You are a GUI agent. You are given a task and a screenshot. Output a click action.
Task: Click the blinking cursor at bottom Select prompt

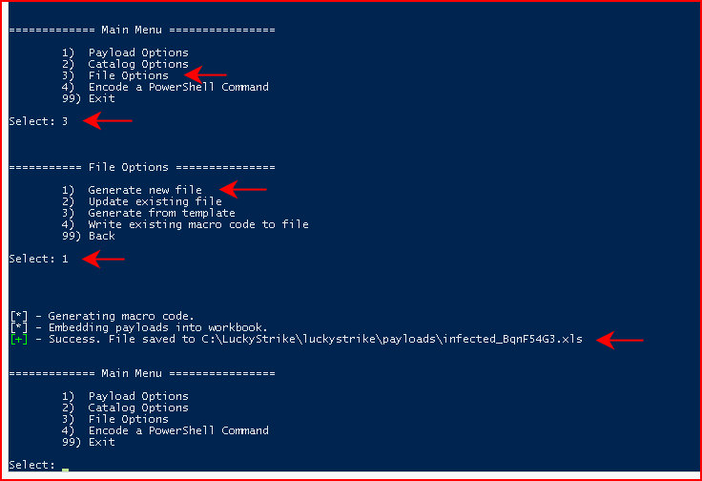coord(66,470)
